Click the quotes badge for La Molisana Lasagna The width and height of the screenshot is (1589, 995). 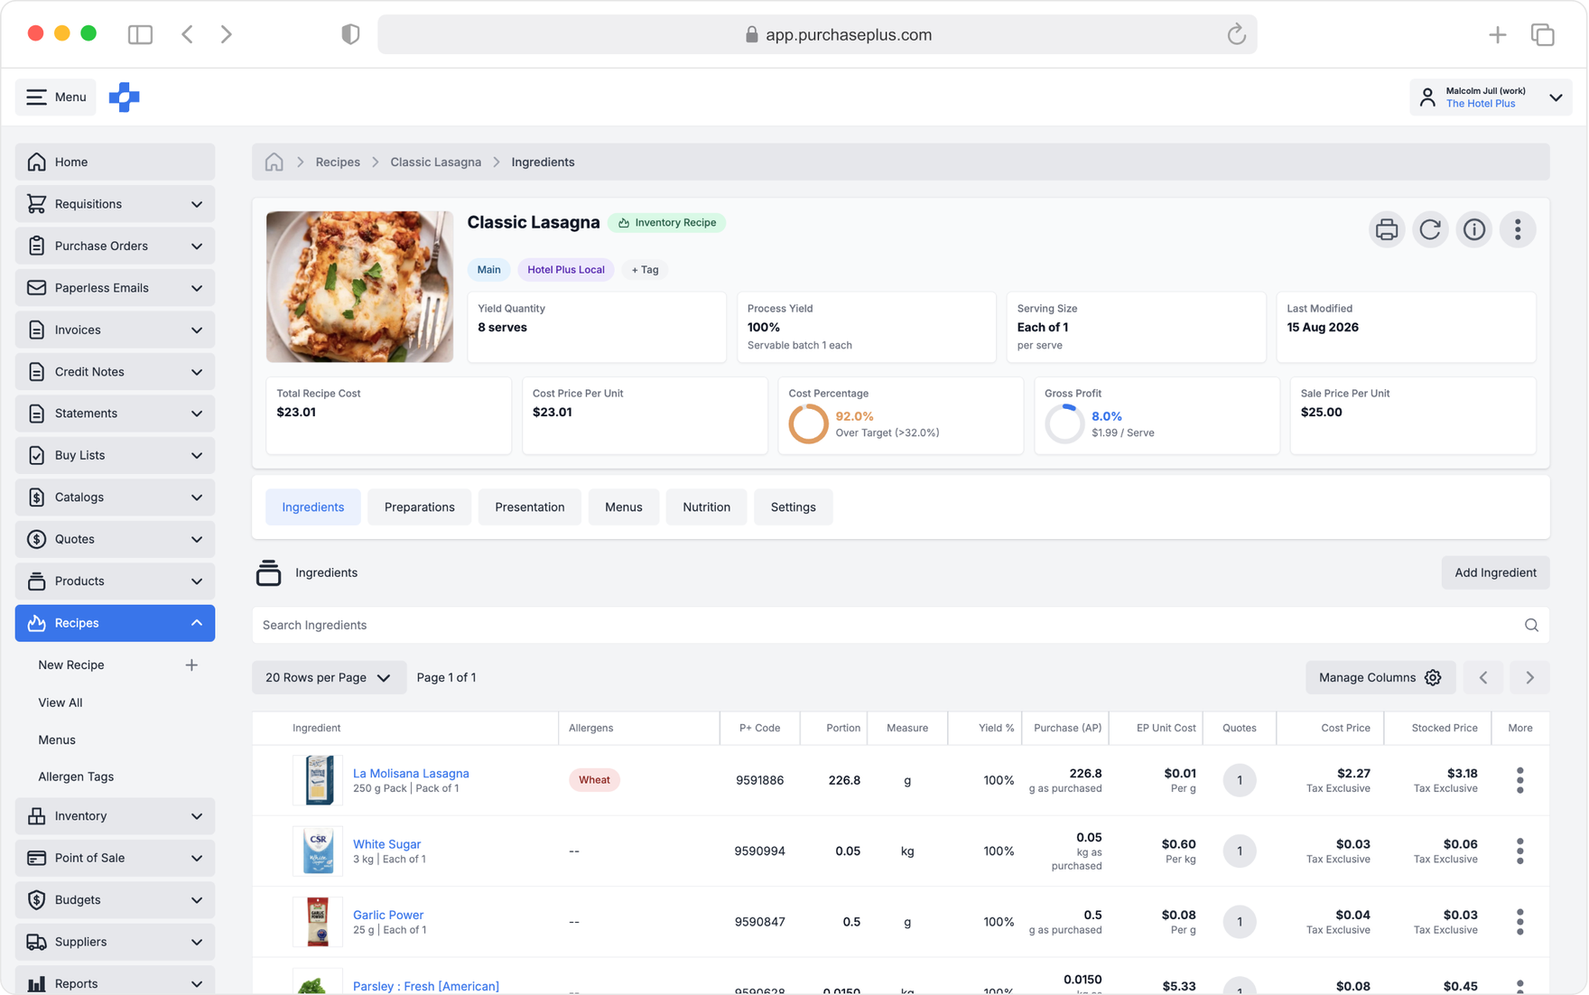[1239, 780]
